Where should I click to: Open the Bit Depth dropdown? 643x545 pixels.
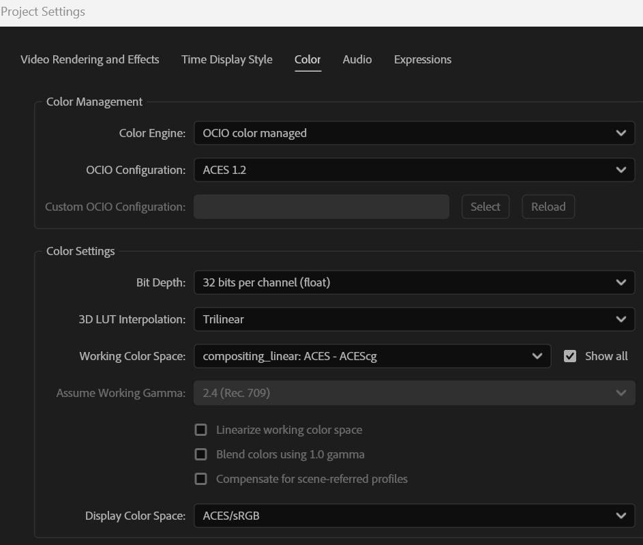[413, 282]
